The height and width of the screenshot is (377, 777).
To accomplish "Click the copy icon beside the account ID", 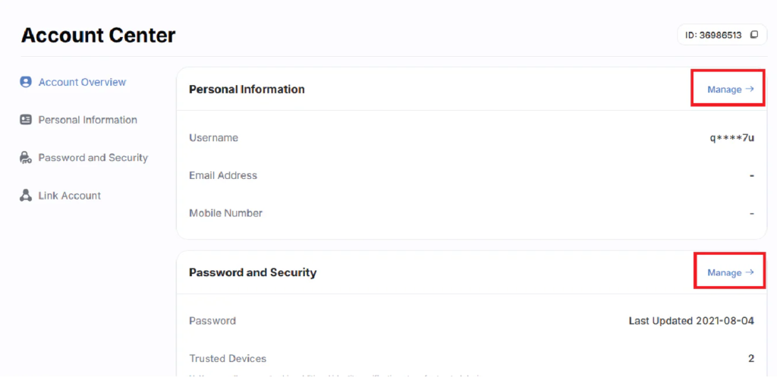I will (753, 35).
